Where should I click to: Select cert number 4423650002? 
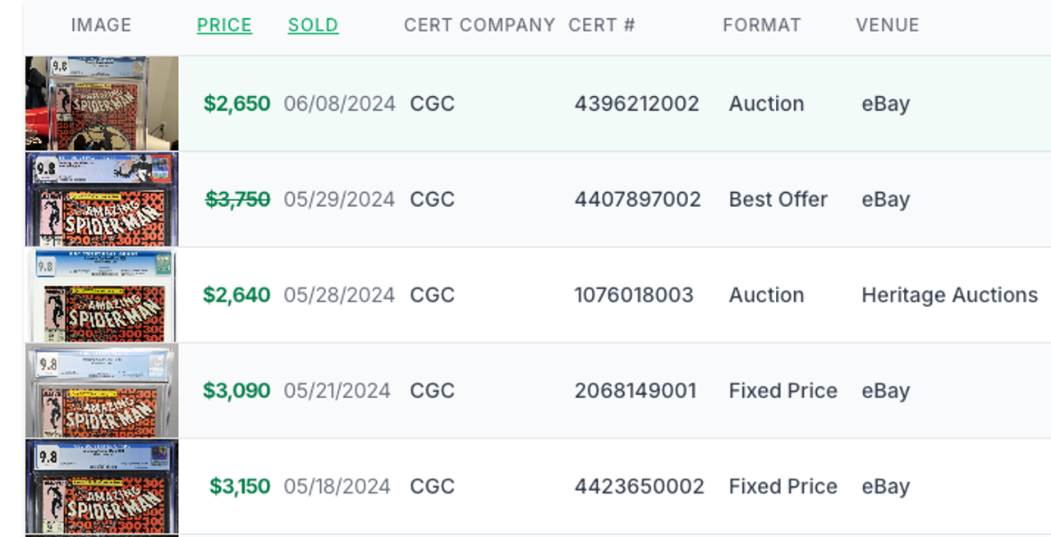(x=640, y=486)
